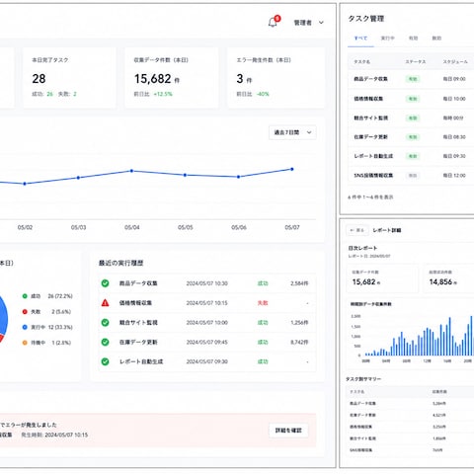The height and width of the screenshot is (474, 474).
Task: Click the 2024/05/07 10:00 timestamp in history
Action: click(x=207, y=323)
